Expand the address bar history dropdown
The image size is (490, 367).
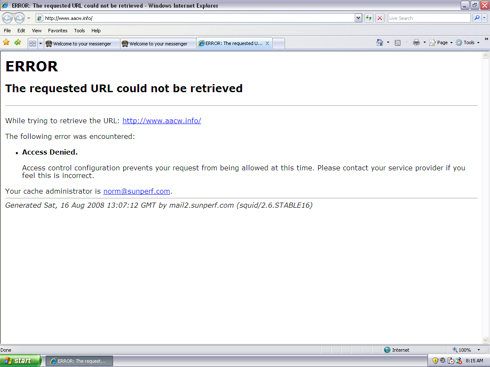click(x=359, y=18)
